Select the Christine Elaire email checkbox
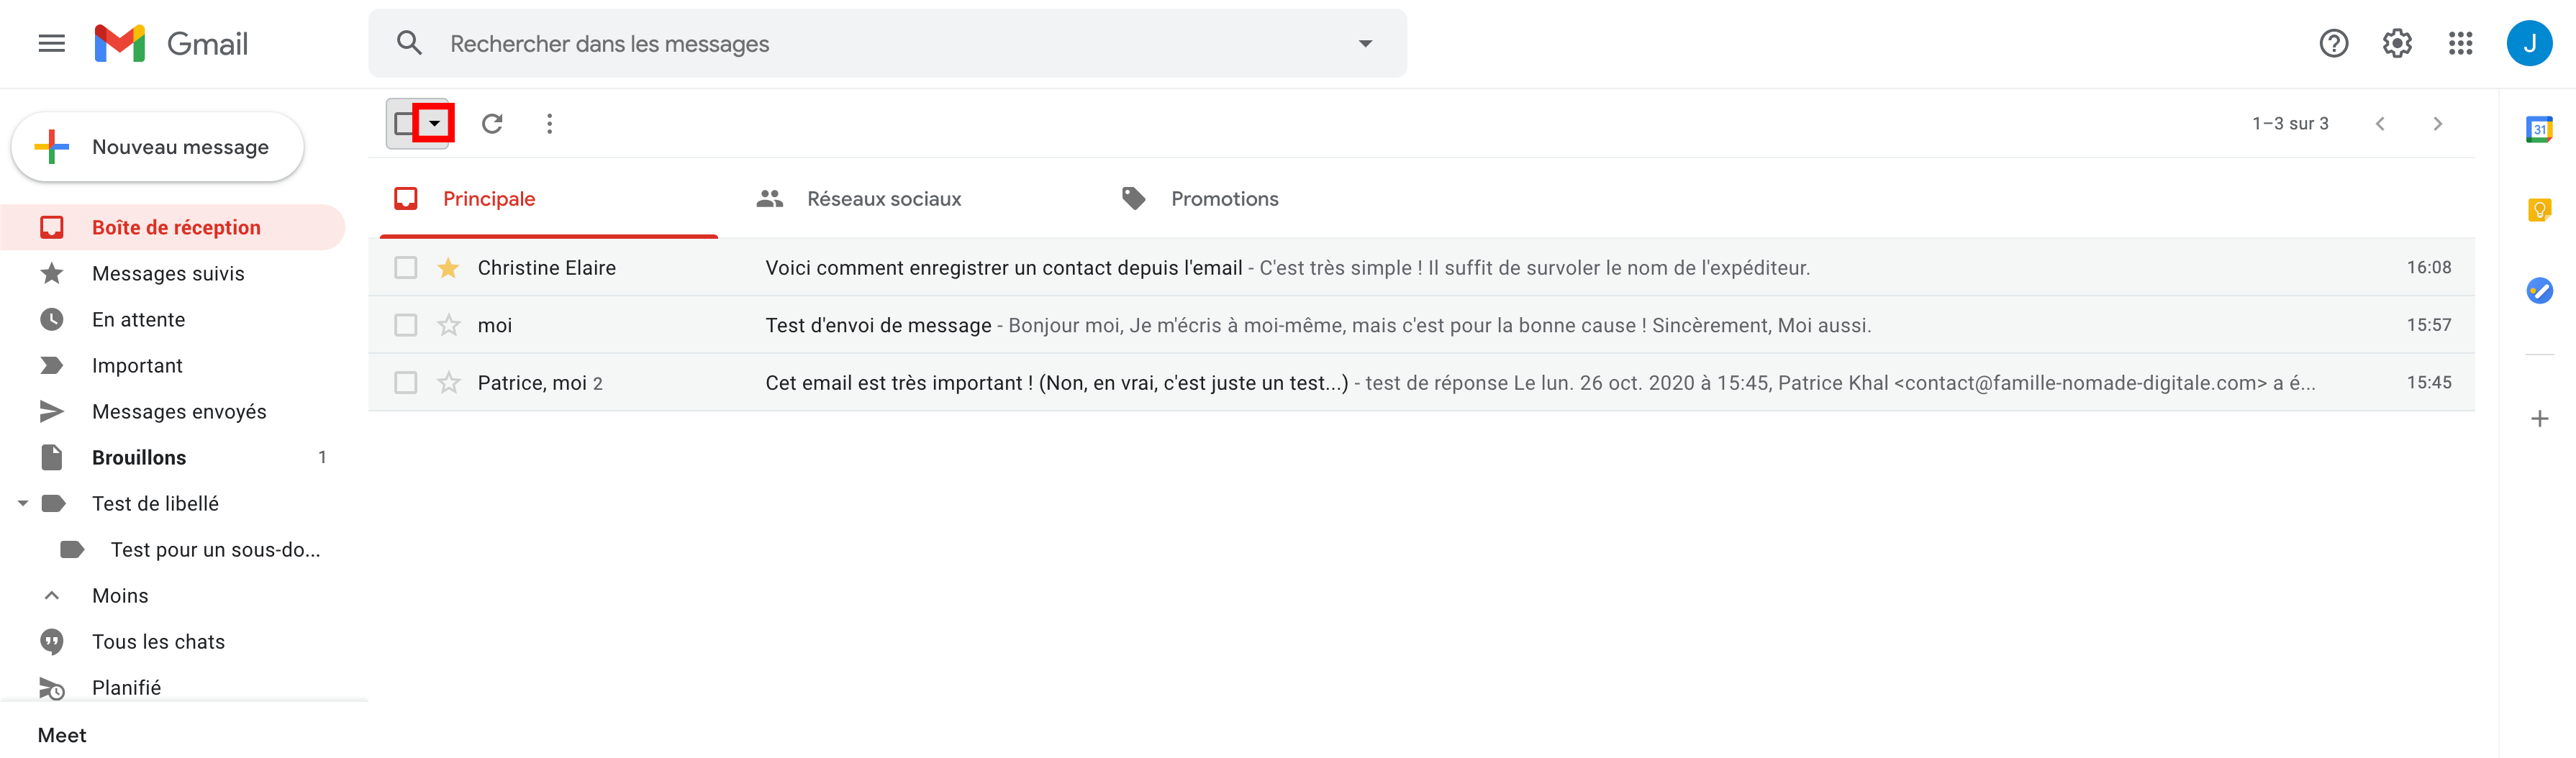 pos(405,268)
